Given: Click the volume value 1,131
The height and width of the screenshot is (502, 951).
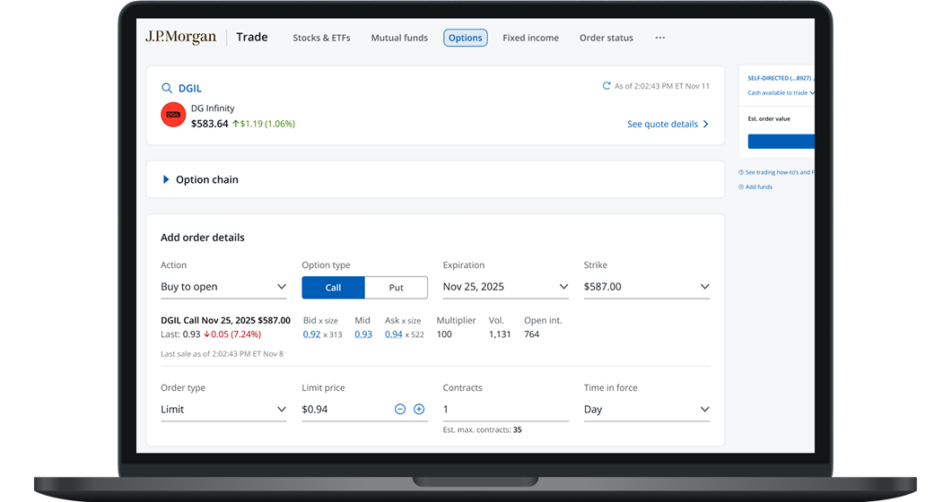Looking at the screenshot, I should point(500,334).
